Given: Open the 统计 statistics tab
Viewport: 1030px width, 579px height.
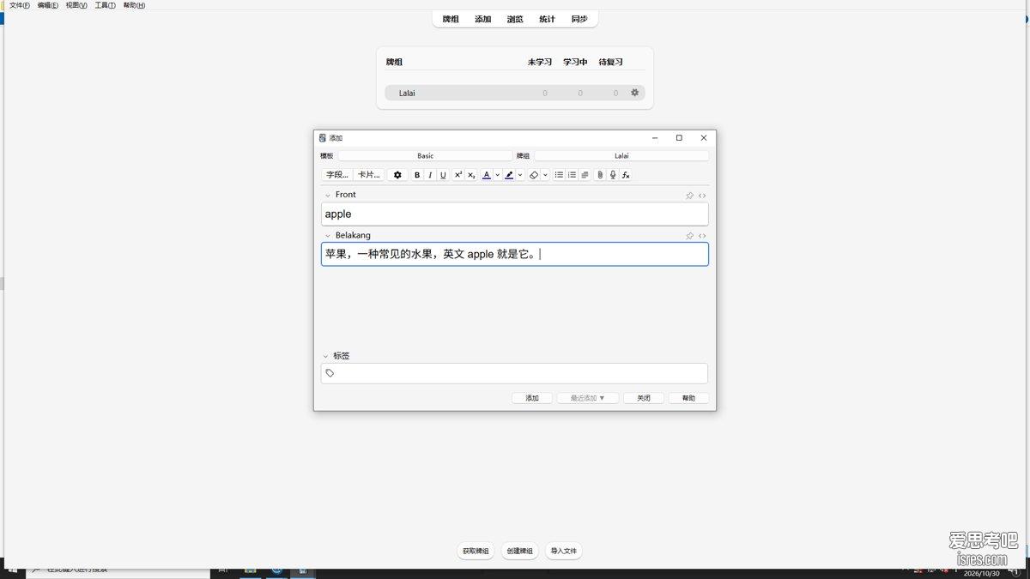Looking at the screenshot, I should pyautogui.click(x=547, y=19).
